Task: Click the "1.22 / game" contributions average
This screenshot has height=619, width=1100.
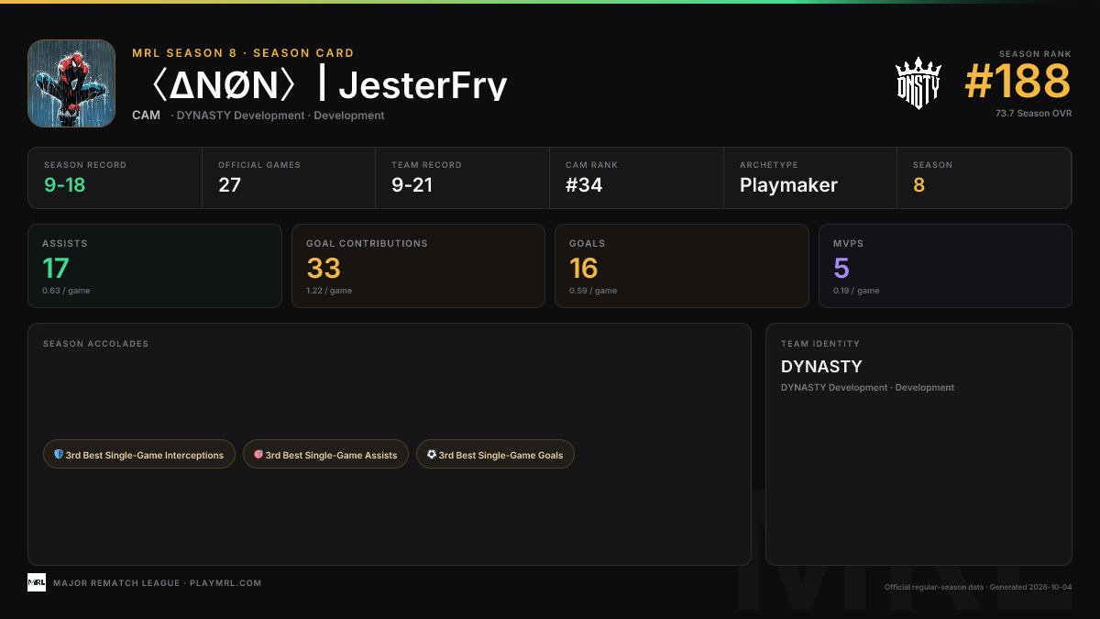Action: coord(329,291)
